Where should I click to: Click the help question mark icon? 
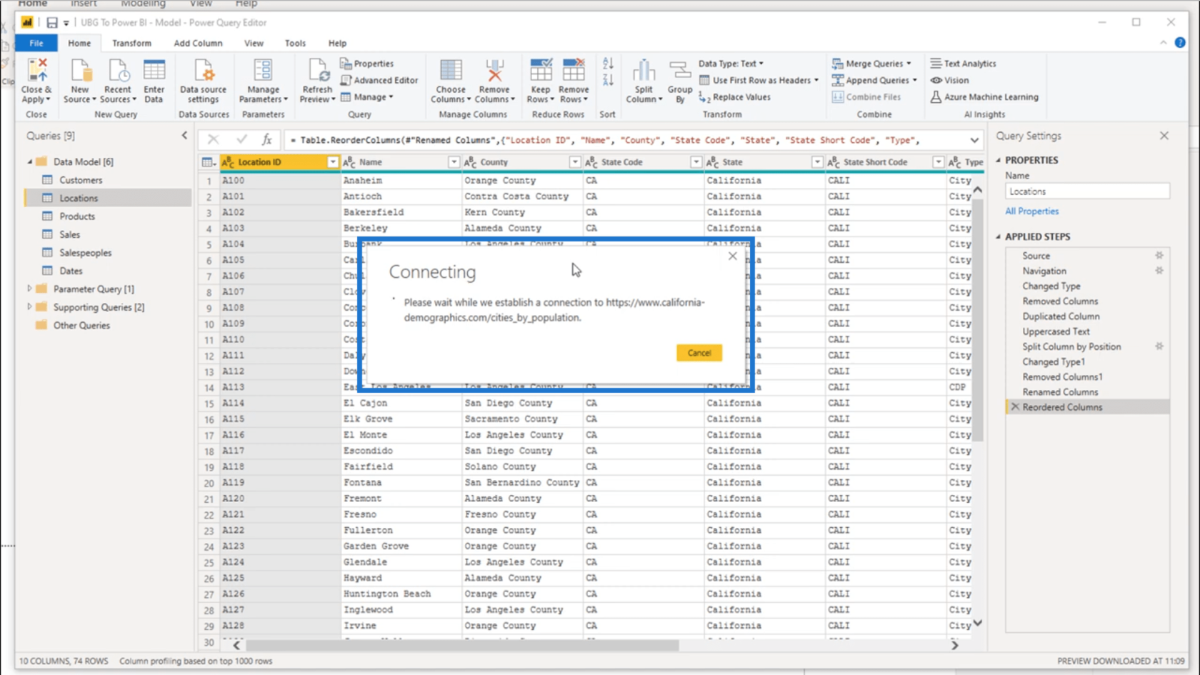[x=1180, y=43]
